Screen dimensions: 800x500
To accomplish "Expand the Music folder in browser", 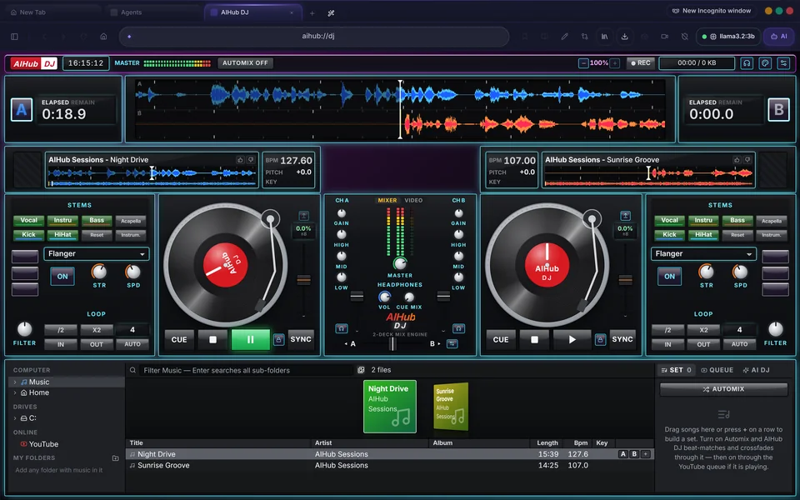I will click(x=15, y=382).
